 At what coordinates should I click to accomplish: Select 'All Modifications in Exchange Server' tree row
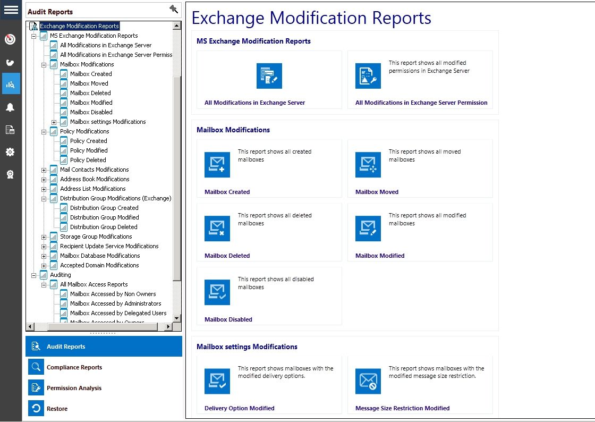(x=106, y=45)
